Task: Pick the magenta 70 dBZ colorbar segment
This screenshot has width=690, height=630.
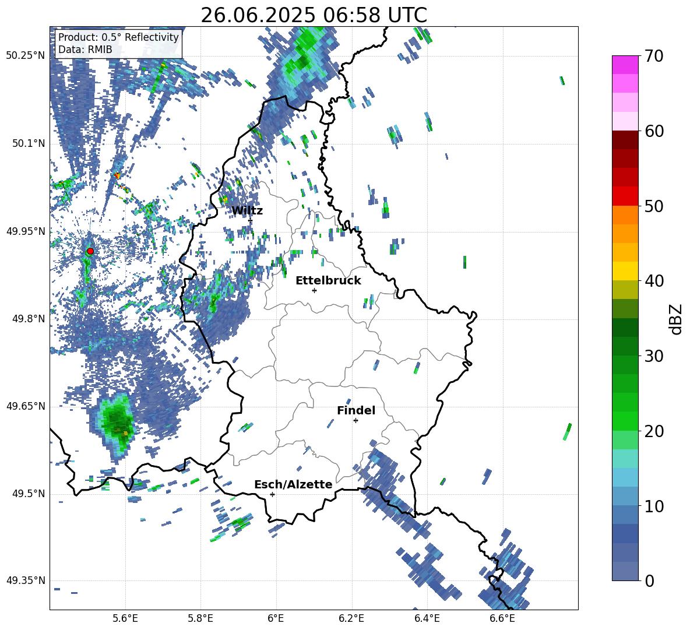Action: click(x=625, y=65)
